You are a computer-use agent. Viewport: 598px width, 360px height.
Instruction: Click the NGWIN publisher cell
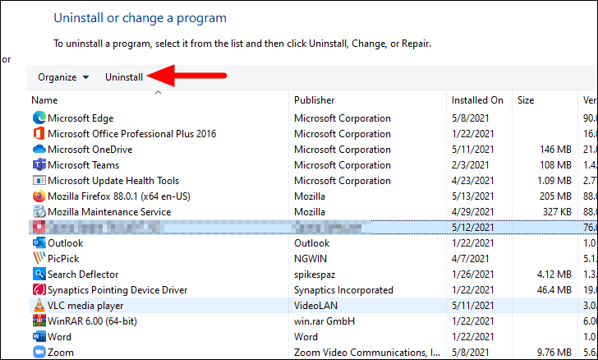click(310, 258)
